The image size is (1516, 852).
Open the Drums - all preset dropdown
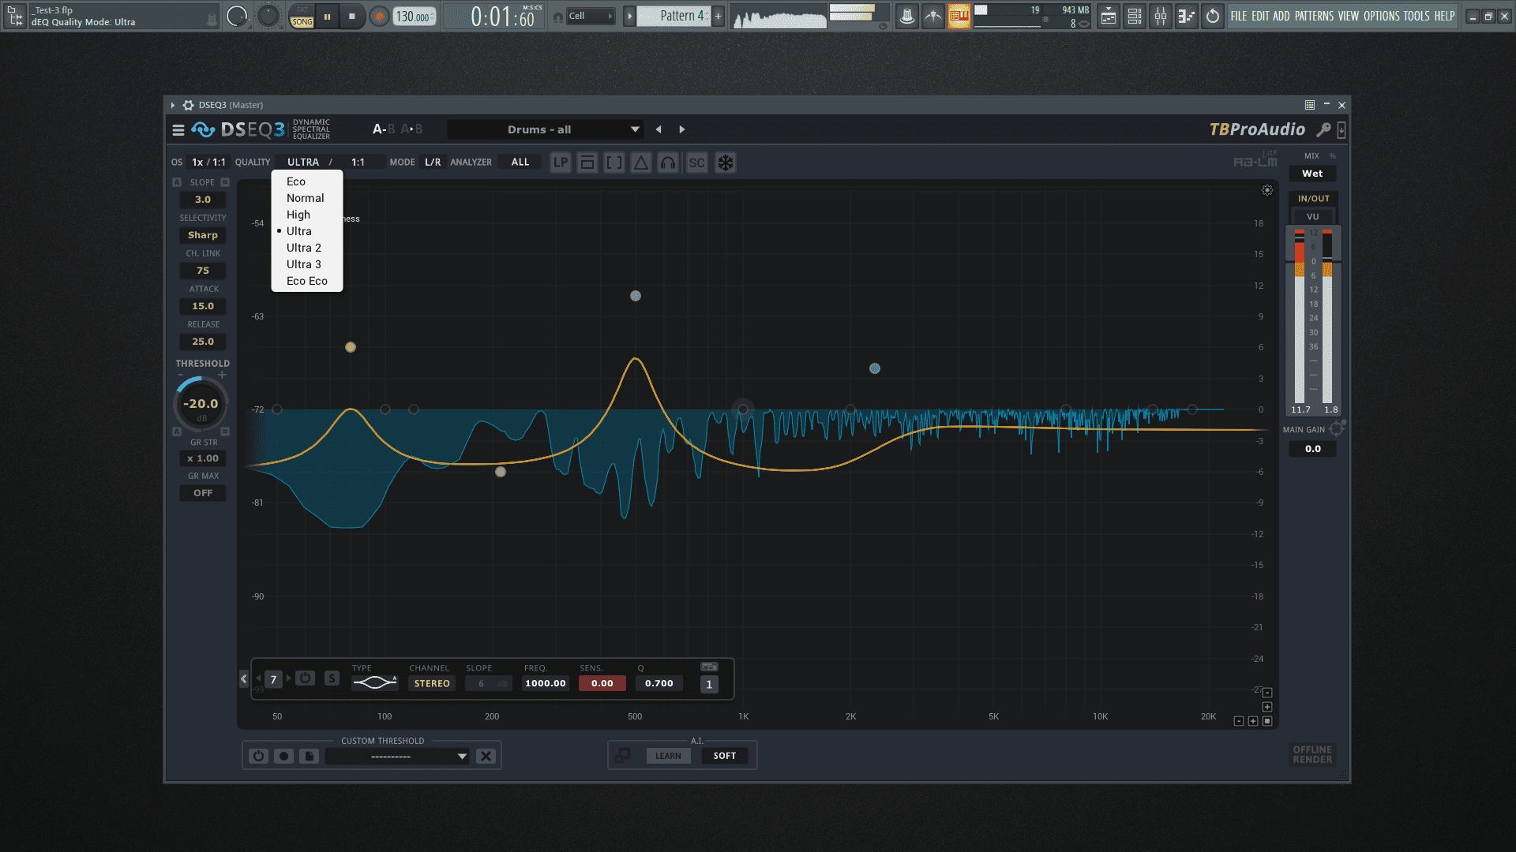545,129
